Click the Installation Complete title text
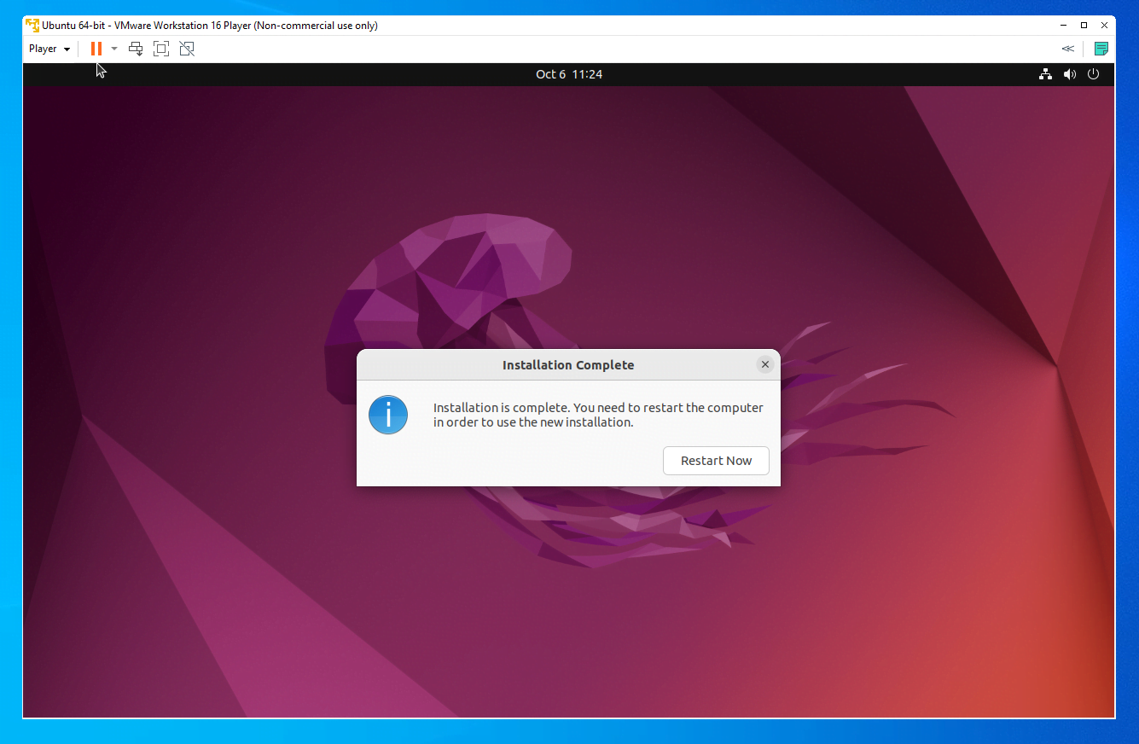 568,365
